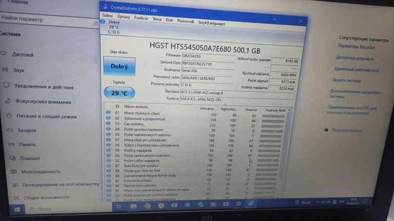Click Názov atribútu column header

point(136,106)
